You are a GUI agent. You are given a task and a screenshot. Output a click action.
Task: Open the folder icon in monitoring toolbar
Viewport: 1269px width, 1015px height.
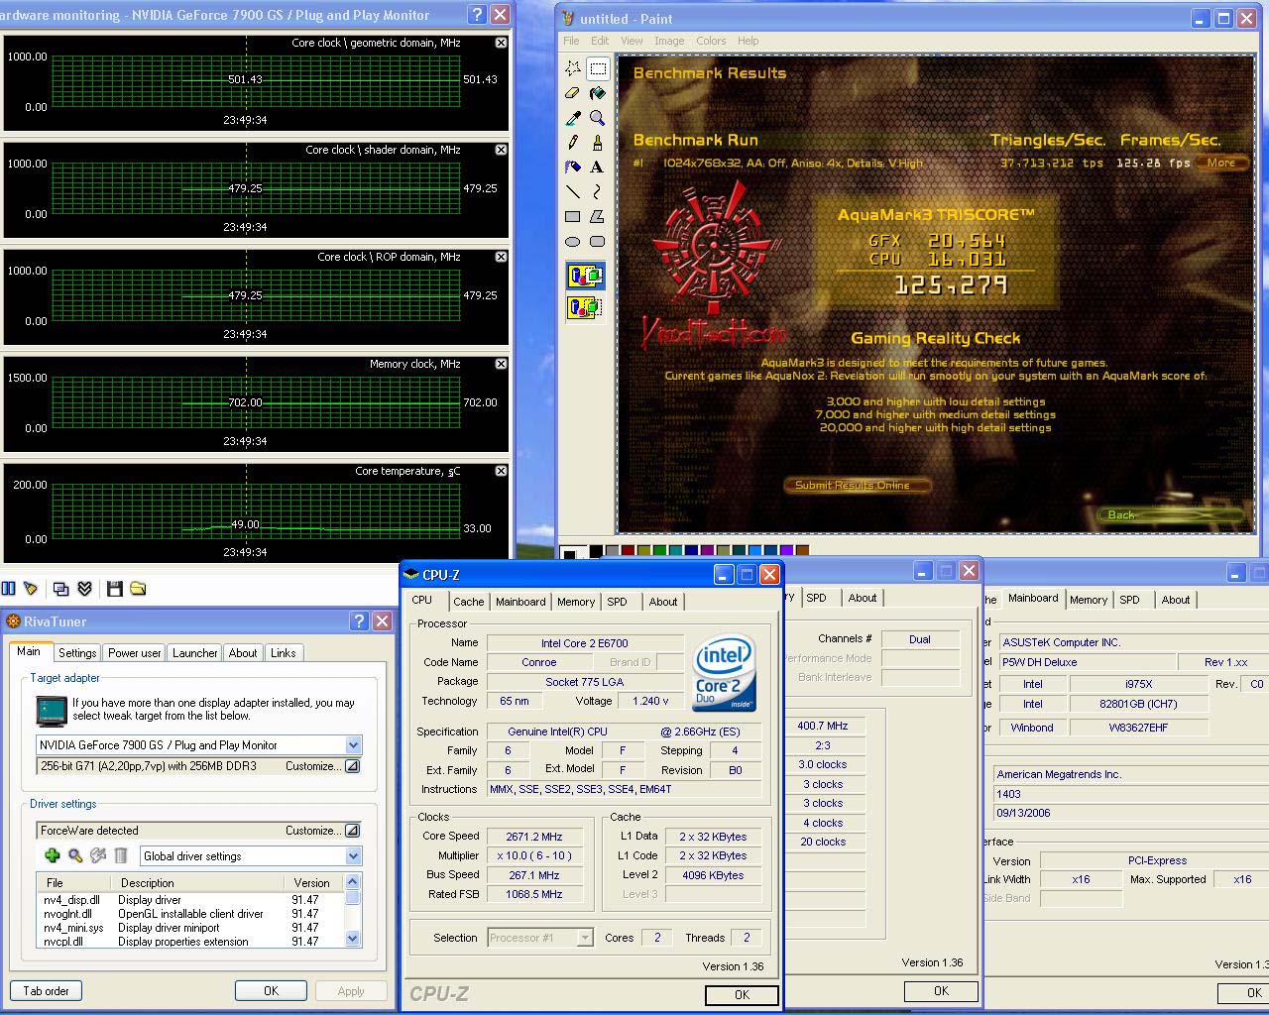click(138, 589)
